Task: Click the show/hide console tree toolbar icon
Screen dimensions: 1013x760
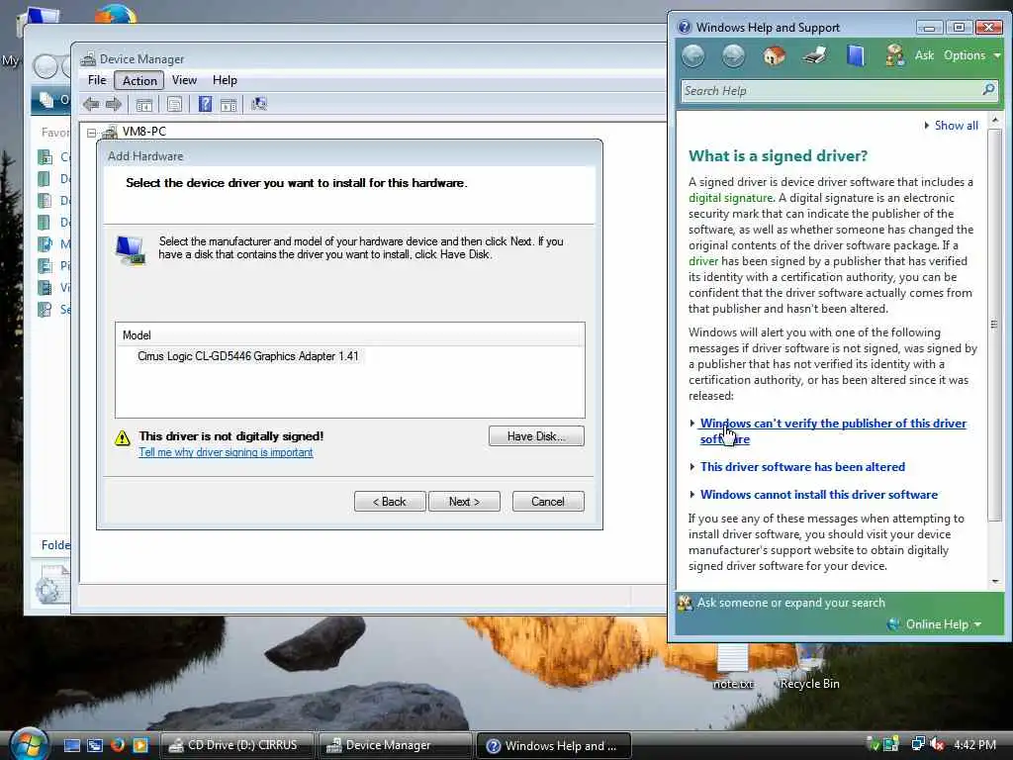Action: click(144, 104)
